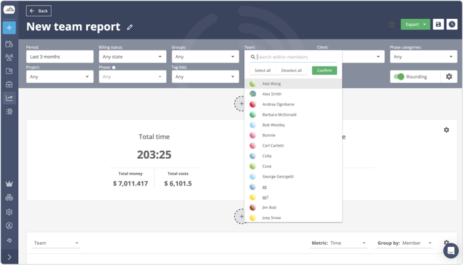463x265 pixels.
Task: Open the Client dropdown arrow
Action: pyautogui.click(x=378, y=56)
